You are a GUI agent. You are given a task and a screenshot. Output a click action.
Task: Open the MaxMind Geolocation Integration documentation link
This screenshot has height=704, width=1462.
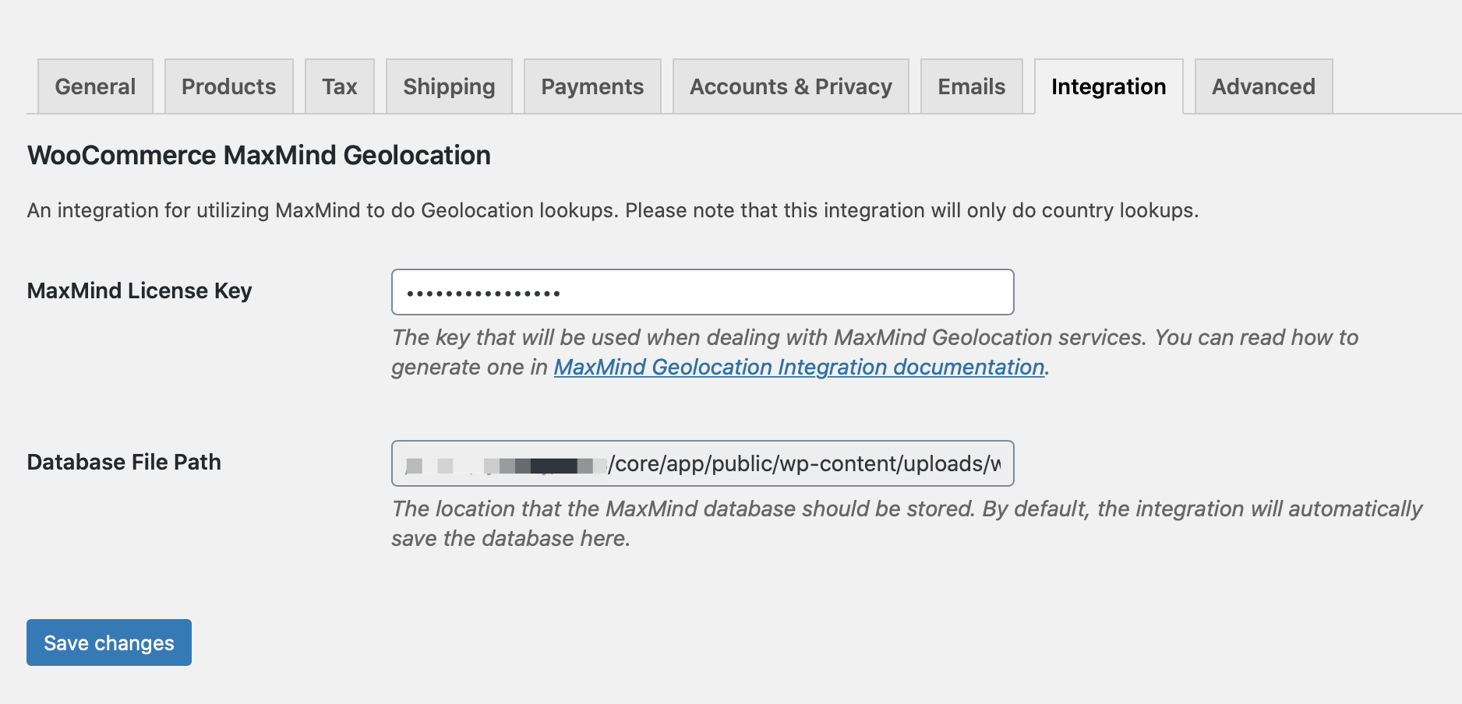(x=798, y=367)
